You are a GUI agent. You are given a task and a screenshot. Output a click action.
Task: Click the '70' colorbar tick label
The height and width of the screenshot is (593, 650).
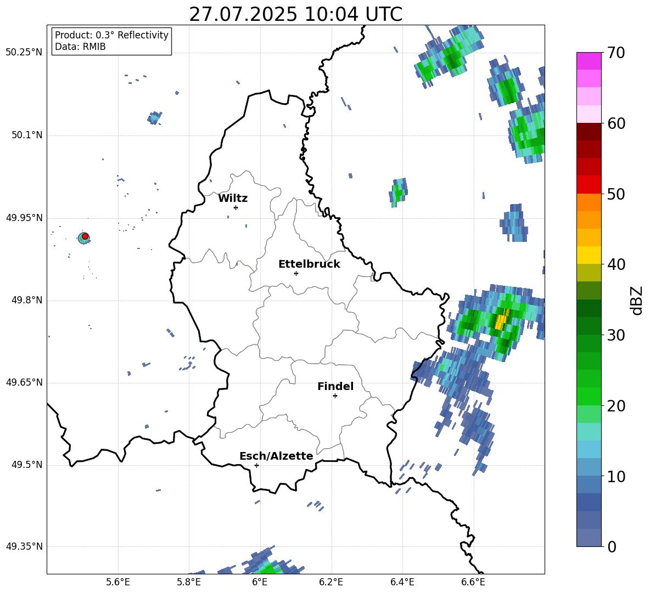pos(616,53)
